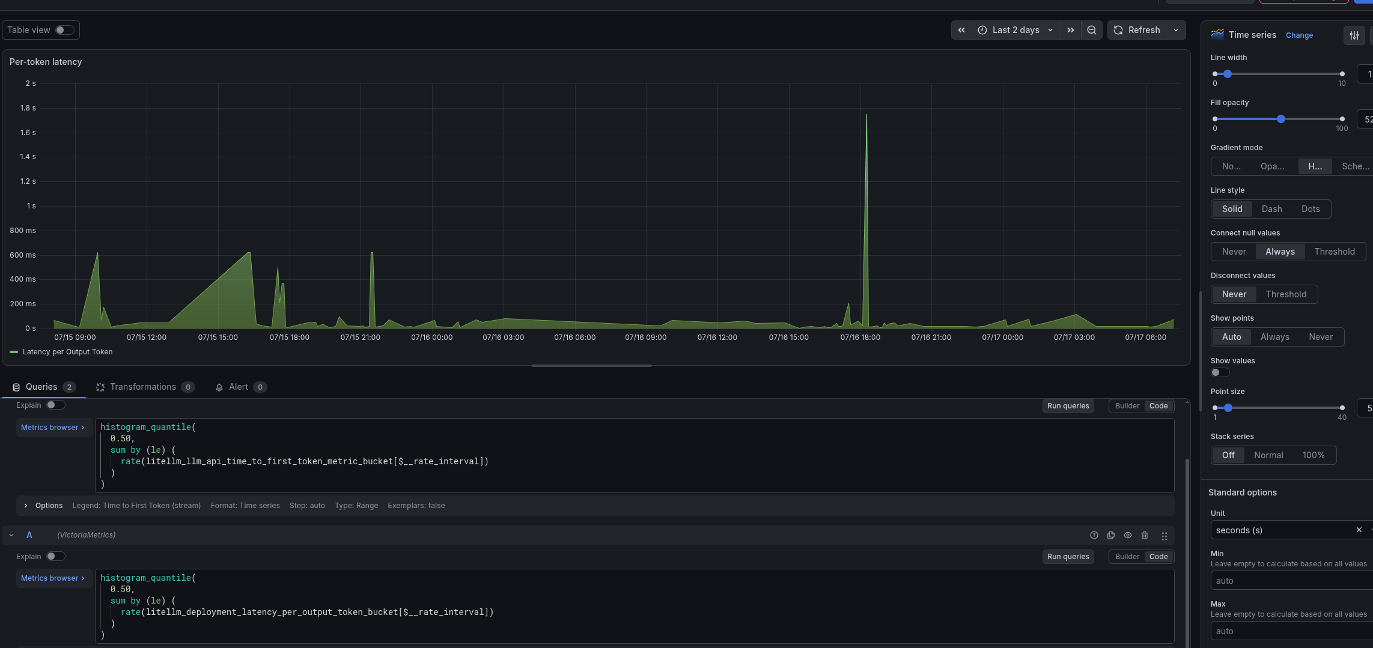Open Metrics browser for query A

click(x=53, y=578)
